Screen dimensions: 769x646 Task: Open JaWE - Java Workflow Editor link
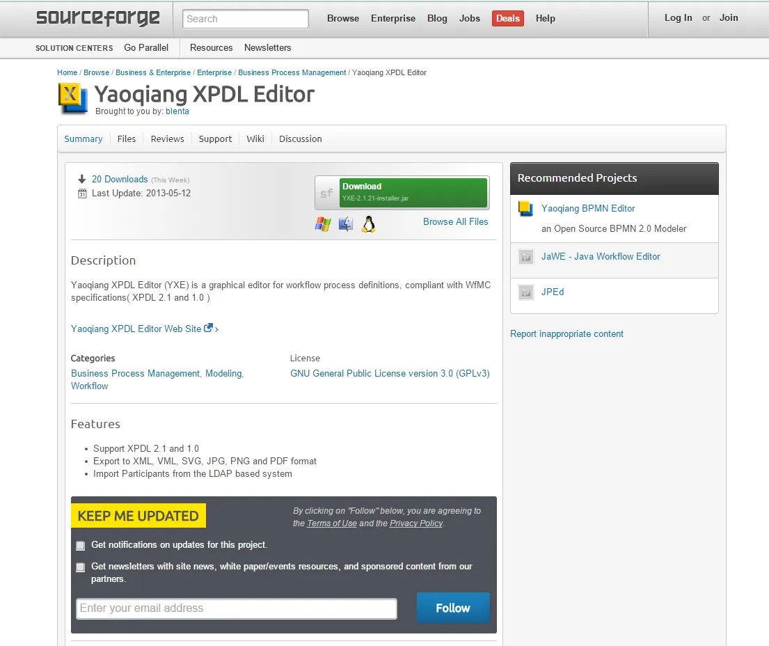601,257
